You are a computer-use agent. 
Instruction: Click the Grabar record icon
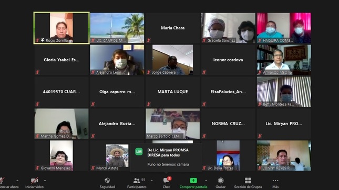pos(221,180)
